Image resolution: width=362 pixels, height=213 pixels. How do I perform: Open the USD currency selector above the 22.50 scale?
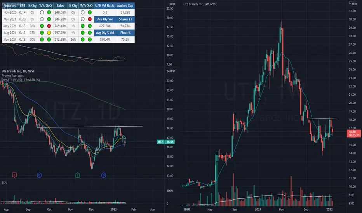[172, 4]
